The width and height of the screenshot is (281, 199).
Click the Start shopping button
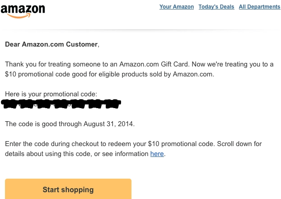(68, 189)
